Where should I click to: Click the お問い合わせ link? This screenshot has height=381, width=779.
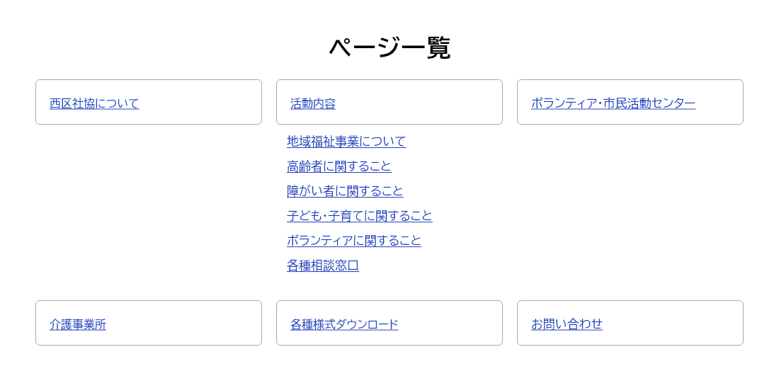pos(567,324)
